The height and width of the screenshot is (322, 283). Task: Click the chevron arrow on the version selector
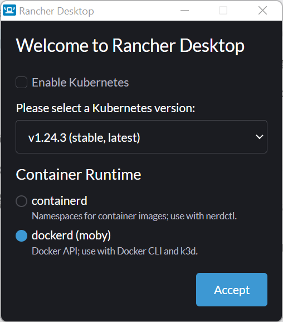tap(260, 137)
